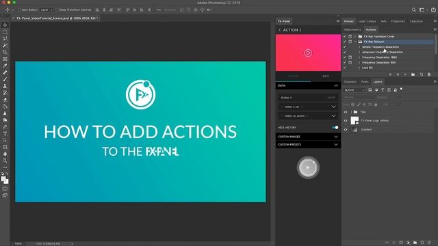The height and width of the screenshot is (246, 438).
Task: Open the Auto-Select Layer dropdown
Action: pos(47,10)
